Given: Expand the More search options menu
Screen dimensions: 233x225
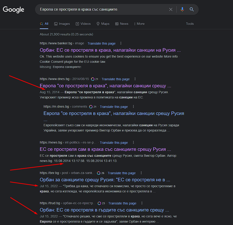Looking at the screenshot, I should pyautogui.click(x=139, y=24).
